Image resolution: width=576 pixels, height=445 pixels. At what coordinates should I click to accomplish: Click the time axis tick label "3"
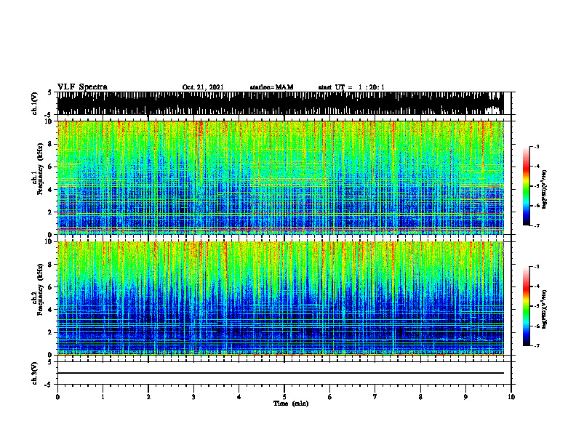(x=193, y=397)
